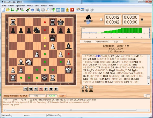Screen dimensions: 153x118
Task: Open a file with the yellow folder icon
Action: click(x=8, y=10)
